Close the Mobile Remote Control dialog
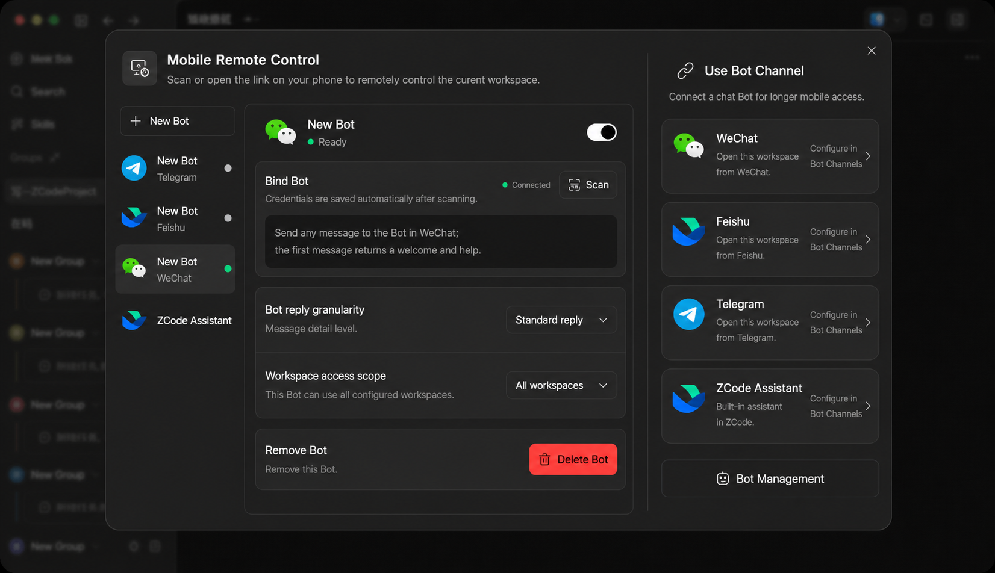Viewport: 995px width, 573px height. coord(871,51)
